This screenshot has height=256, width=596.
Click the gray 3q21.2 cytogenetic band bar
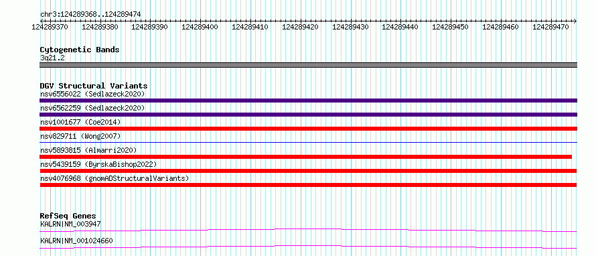[308, 65]
